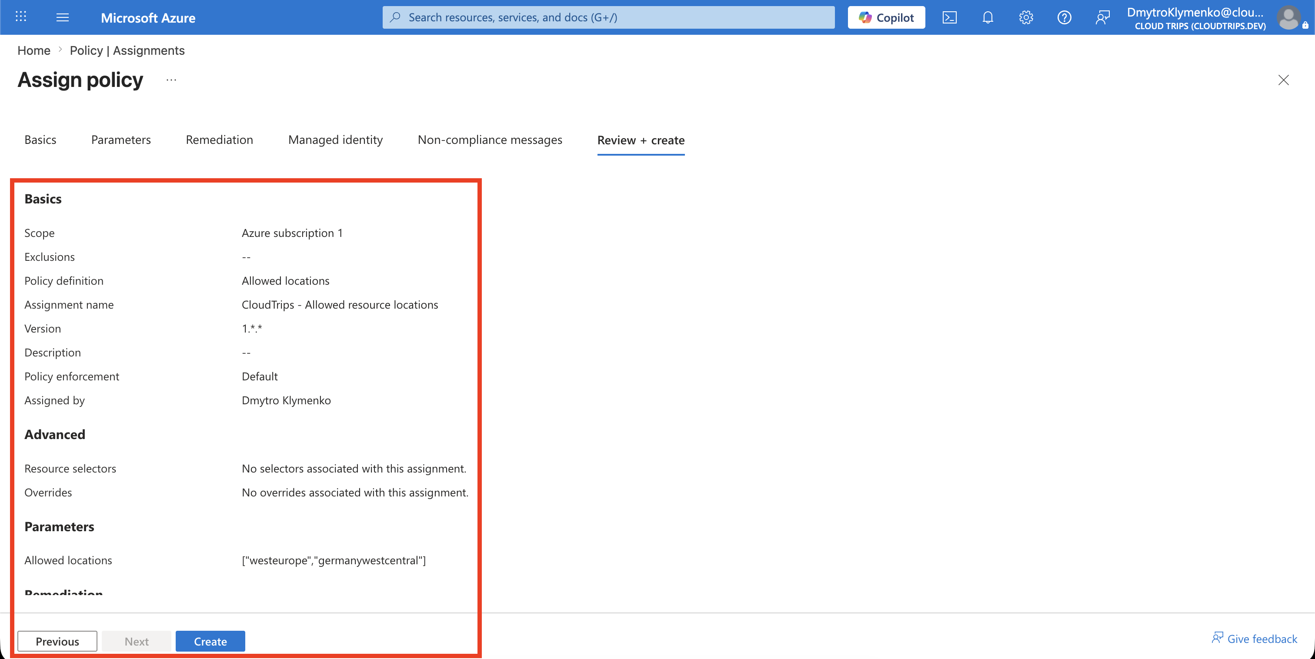Click the magnifier icon in search bar

click(x=395, y=17)
